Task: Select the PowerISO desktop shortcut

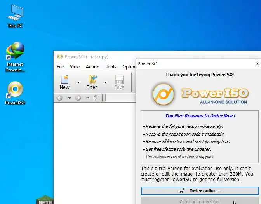Action: [x=15, y=93]
